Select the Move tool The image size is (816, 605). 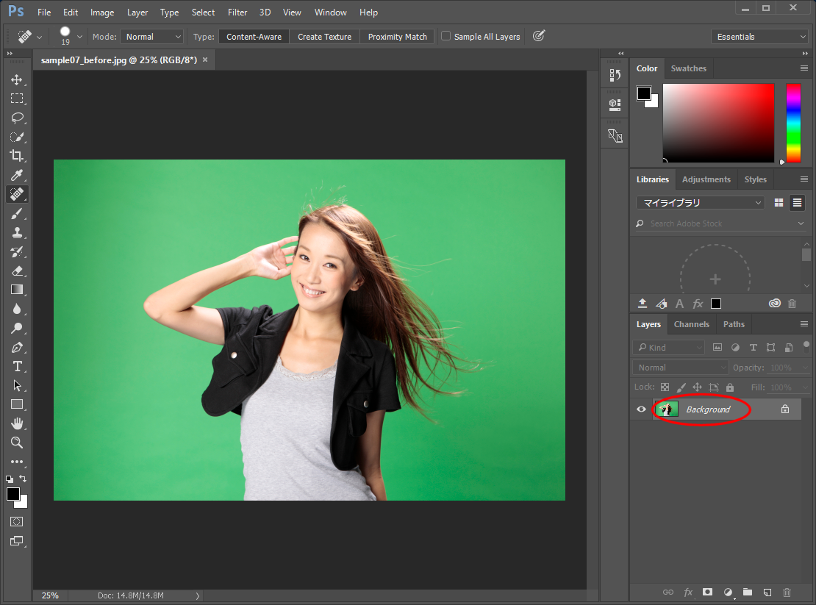coord(17,79)
